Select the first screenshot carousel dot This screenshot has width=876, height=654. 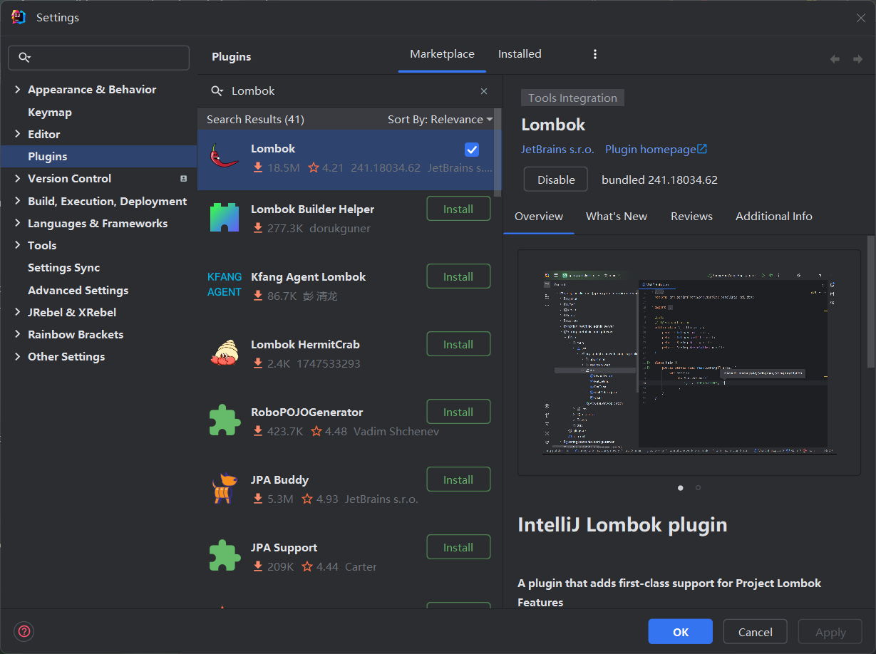coord(681,488)
